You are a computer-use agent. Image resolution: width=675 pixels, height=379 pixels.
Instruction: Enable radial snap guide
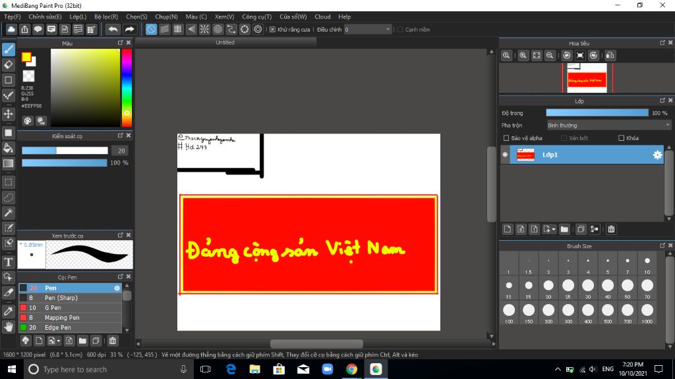coord(204,29)
